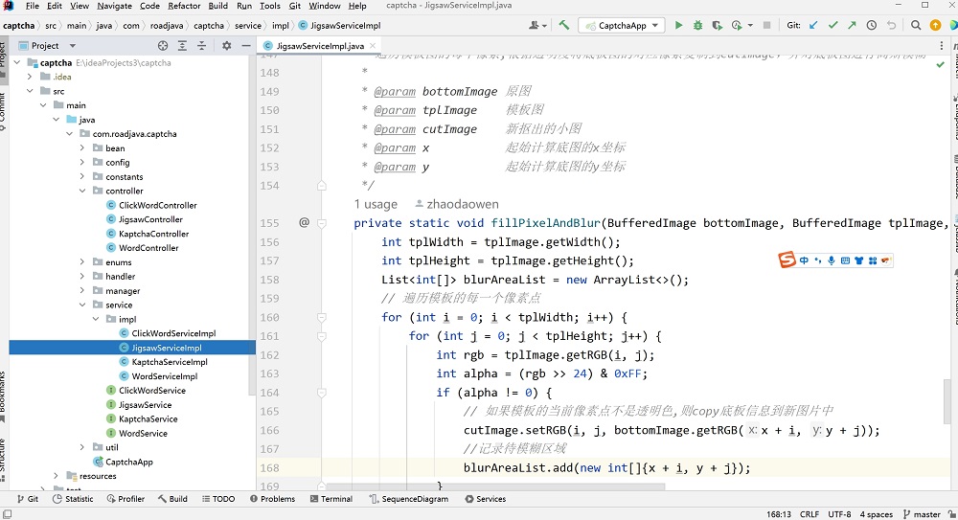Image resolution: width=958 pixels, height=520 pixels.
Task: Open the SequenceDiagram tool window
Action: (x=409, y=499)
